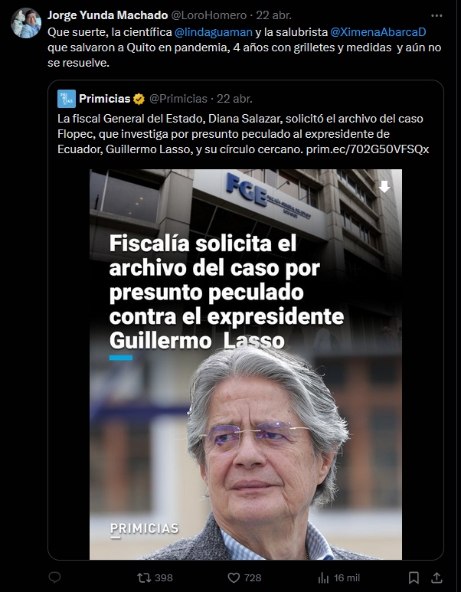
Task: Open the tweet's 22 abr. timestamp
Action: click(273, 15)
